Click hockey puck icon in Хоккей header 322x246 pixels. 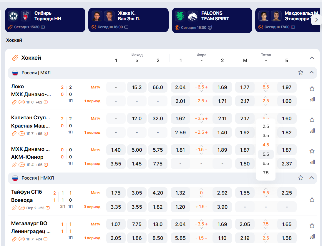point(15,58)
